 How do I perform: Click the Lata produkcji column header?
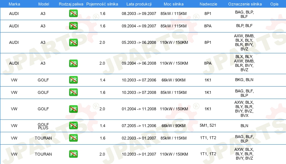coord(139,4)
